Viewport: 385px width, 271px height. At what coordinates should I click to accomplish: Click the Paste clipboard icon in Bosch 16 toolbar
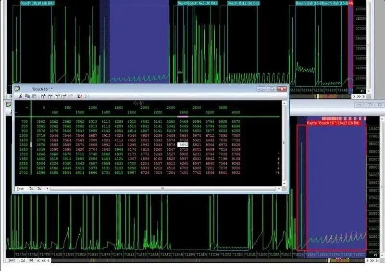(34, 96)
